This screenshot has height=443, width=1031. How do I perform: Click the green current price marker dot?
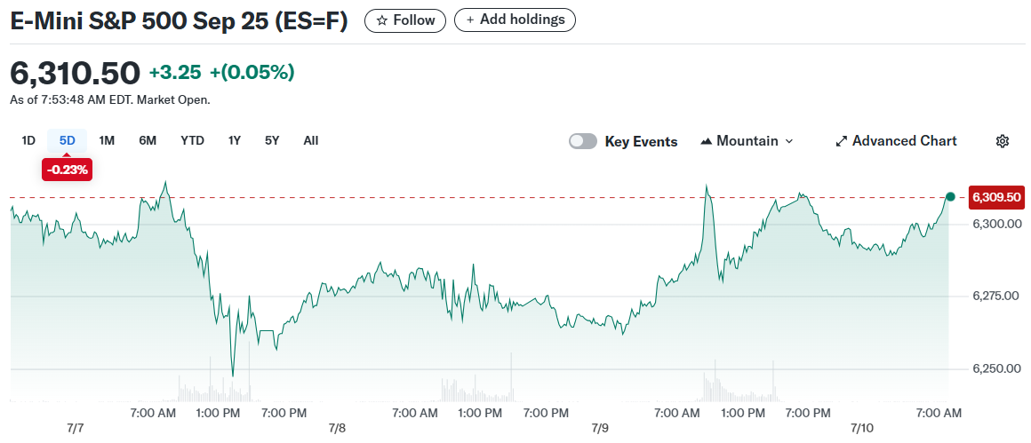(x=950, y=196)
